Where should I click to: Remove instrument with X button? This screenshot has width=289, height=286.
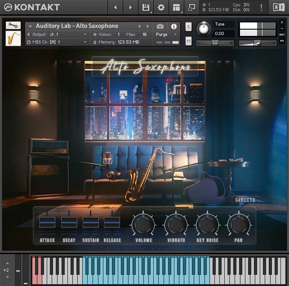click(282, 22)
